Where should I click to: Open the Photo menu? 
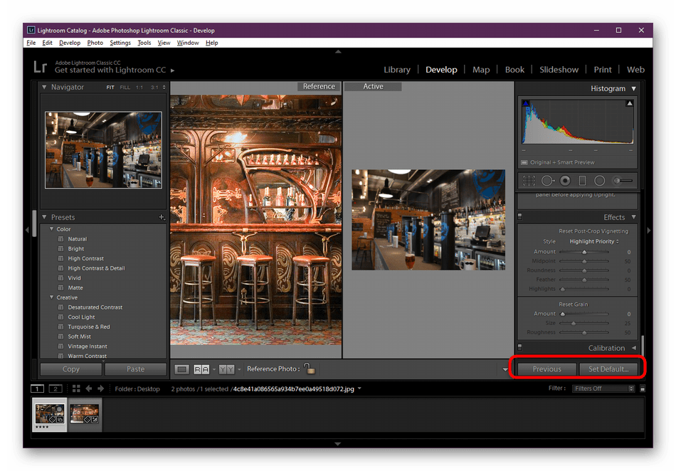[95, 43]
